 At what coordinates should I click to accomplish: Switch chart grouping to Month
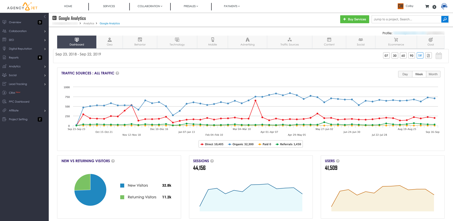click(x=433, y=74)
